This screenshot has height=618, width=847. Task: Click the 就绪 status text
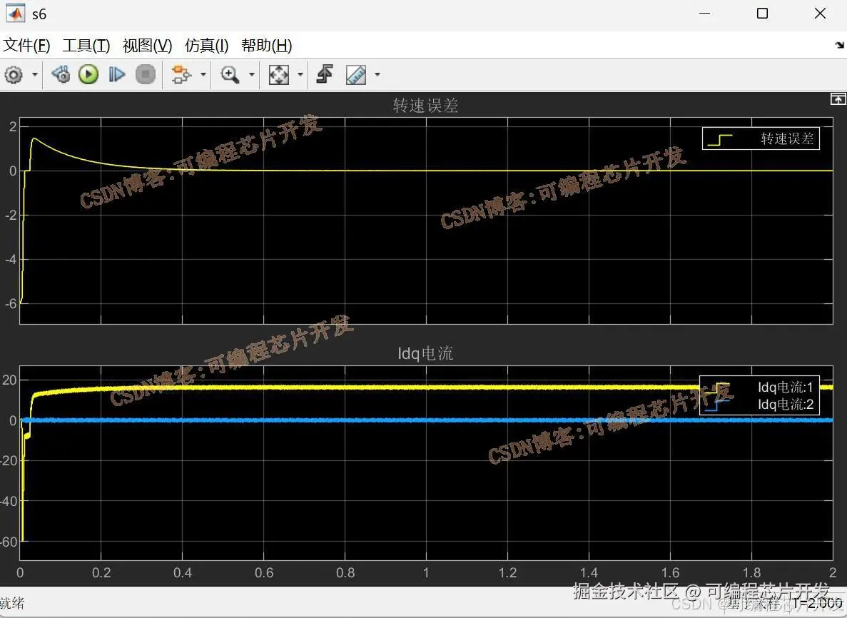tap(12, 604)
